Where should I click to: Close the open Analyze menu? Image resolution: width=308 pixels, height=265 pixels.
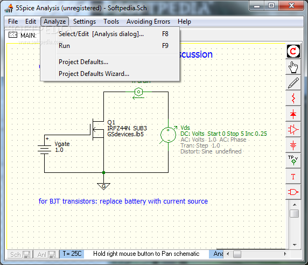[54, 22]
